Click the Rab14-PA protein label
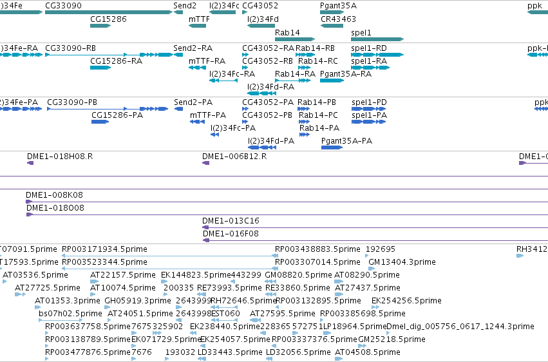The image size is (548, 362). 319,128
